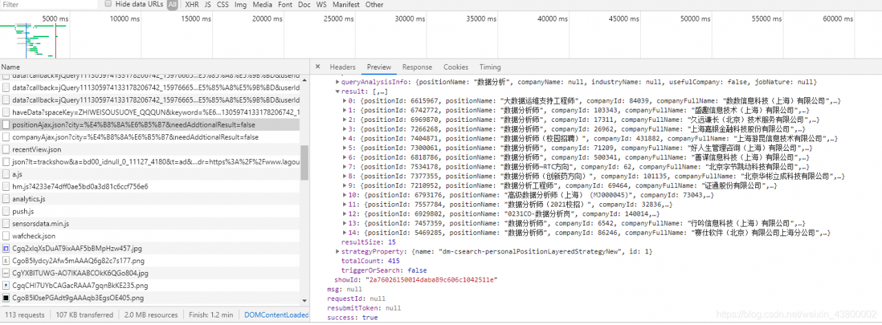Screen dimensions: 882x325
Task: Click the DOMContentLoaded entry in status bar
Action: (x=276, y=315)
